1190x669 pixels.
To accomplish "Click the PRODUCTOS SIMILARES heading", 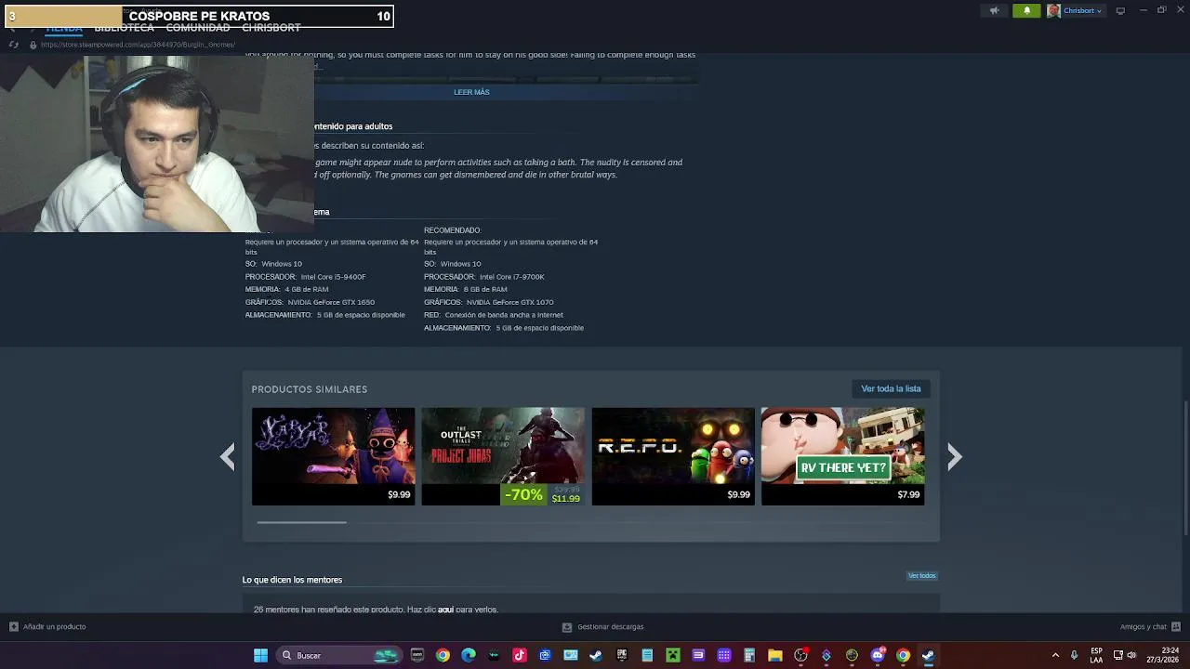I will (x=310, y=389).
